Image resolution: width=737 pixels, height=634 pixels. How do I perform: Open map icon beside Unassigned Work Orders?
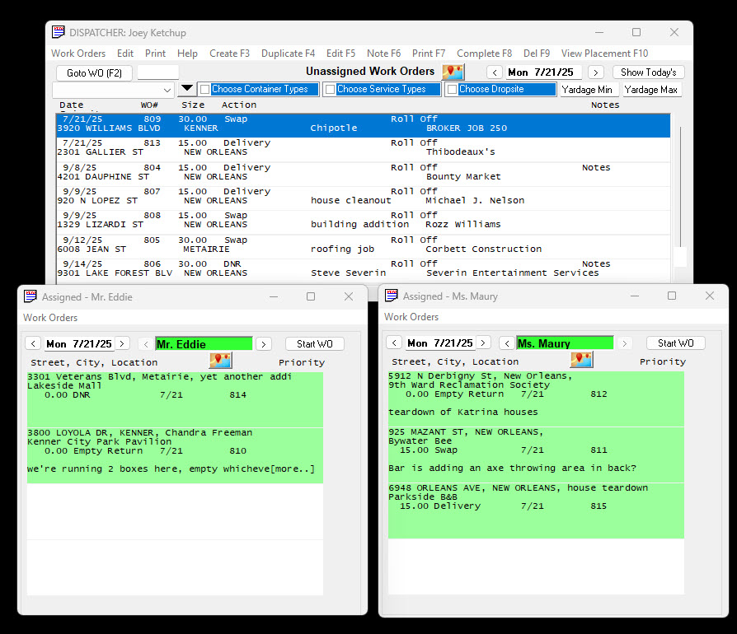pyautogui.click(x=453, y=72)
